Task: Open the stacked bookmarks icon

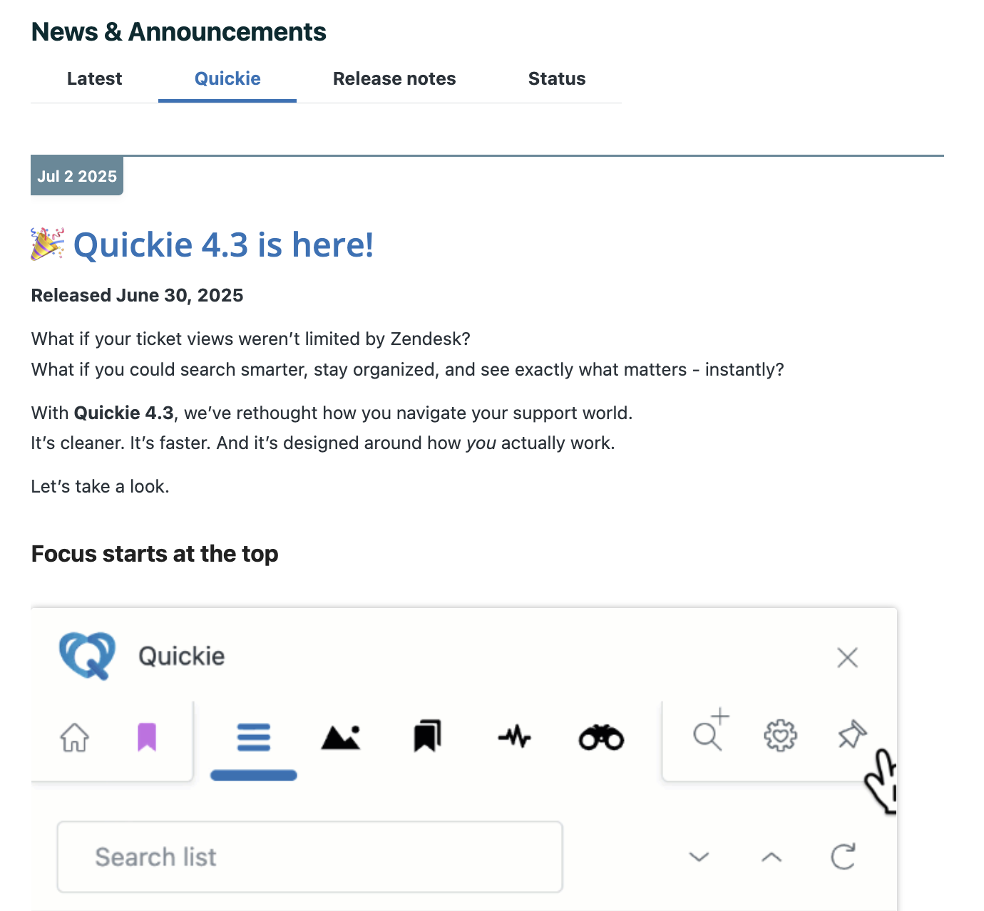Action: tap(428, 736)
